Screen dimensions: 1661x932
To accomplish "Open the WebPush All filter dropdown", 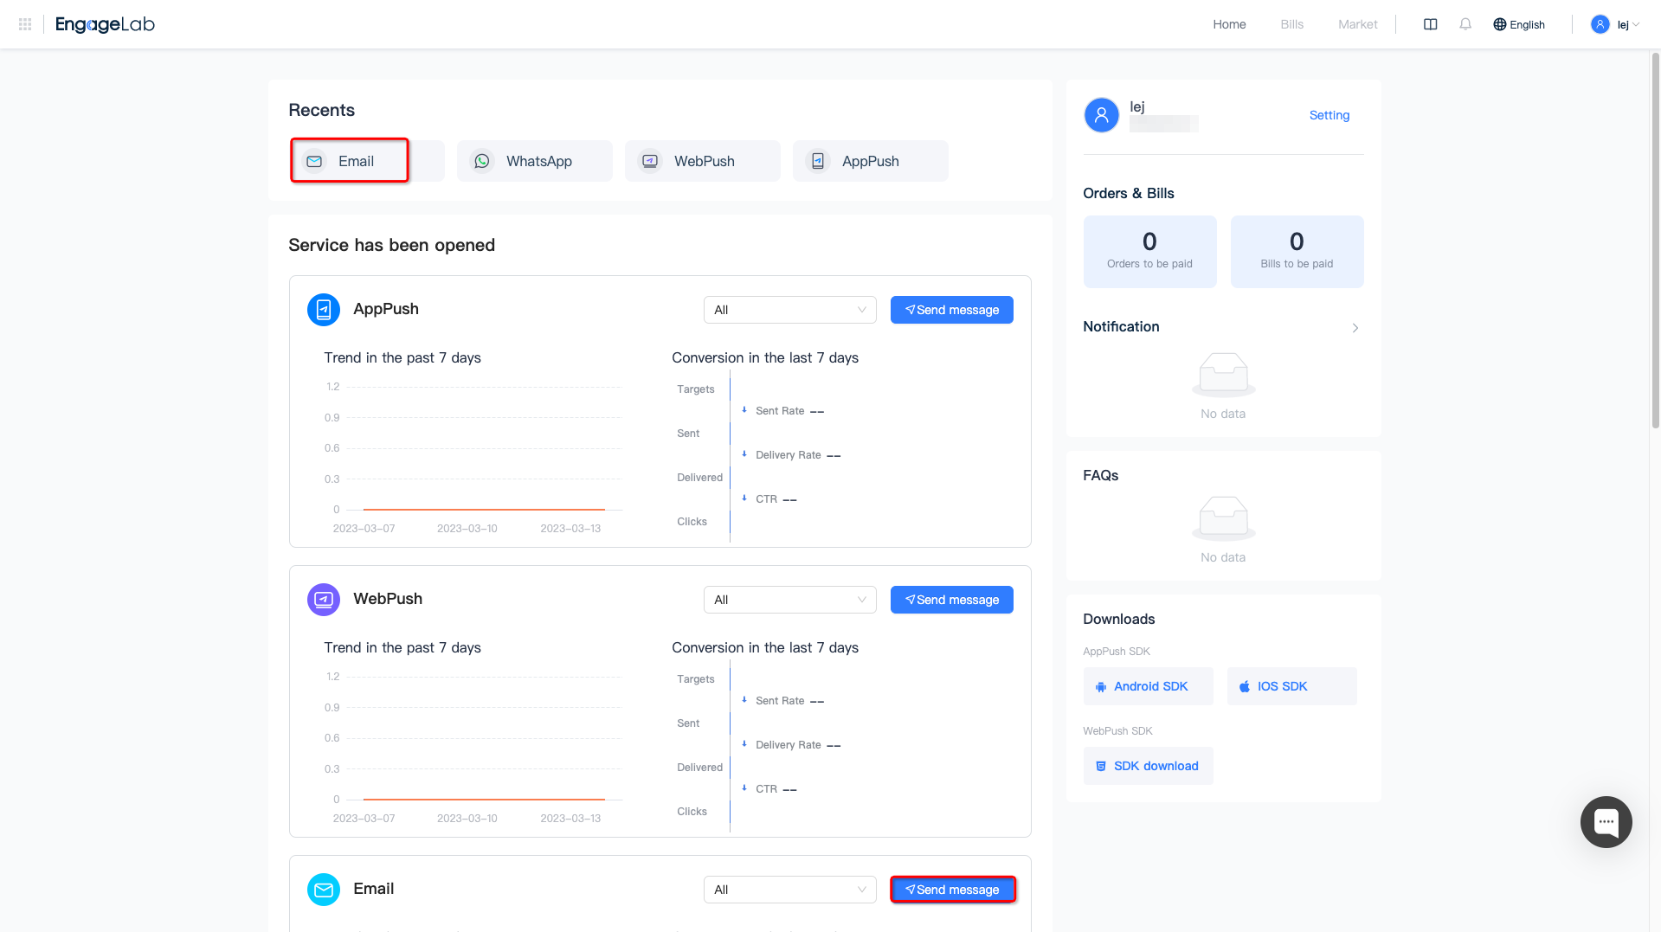I will click(x=790, y=600).
